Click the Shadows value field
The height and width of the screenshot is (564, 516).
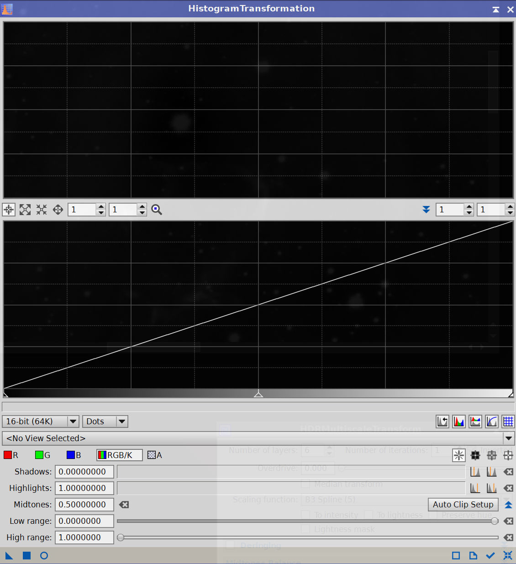pos(84,472)
